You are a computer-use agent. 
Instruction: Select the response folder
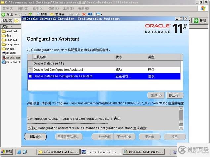click(10, 44)
